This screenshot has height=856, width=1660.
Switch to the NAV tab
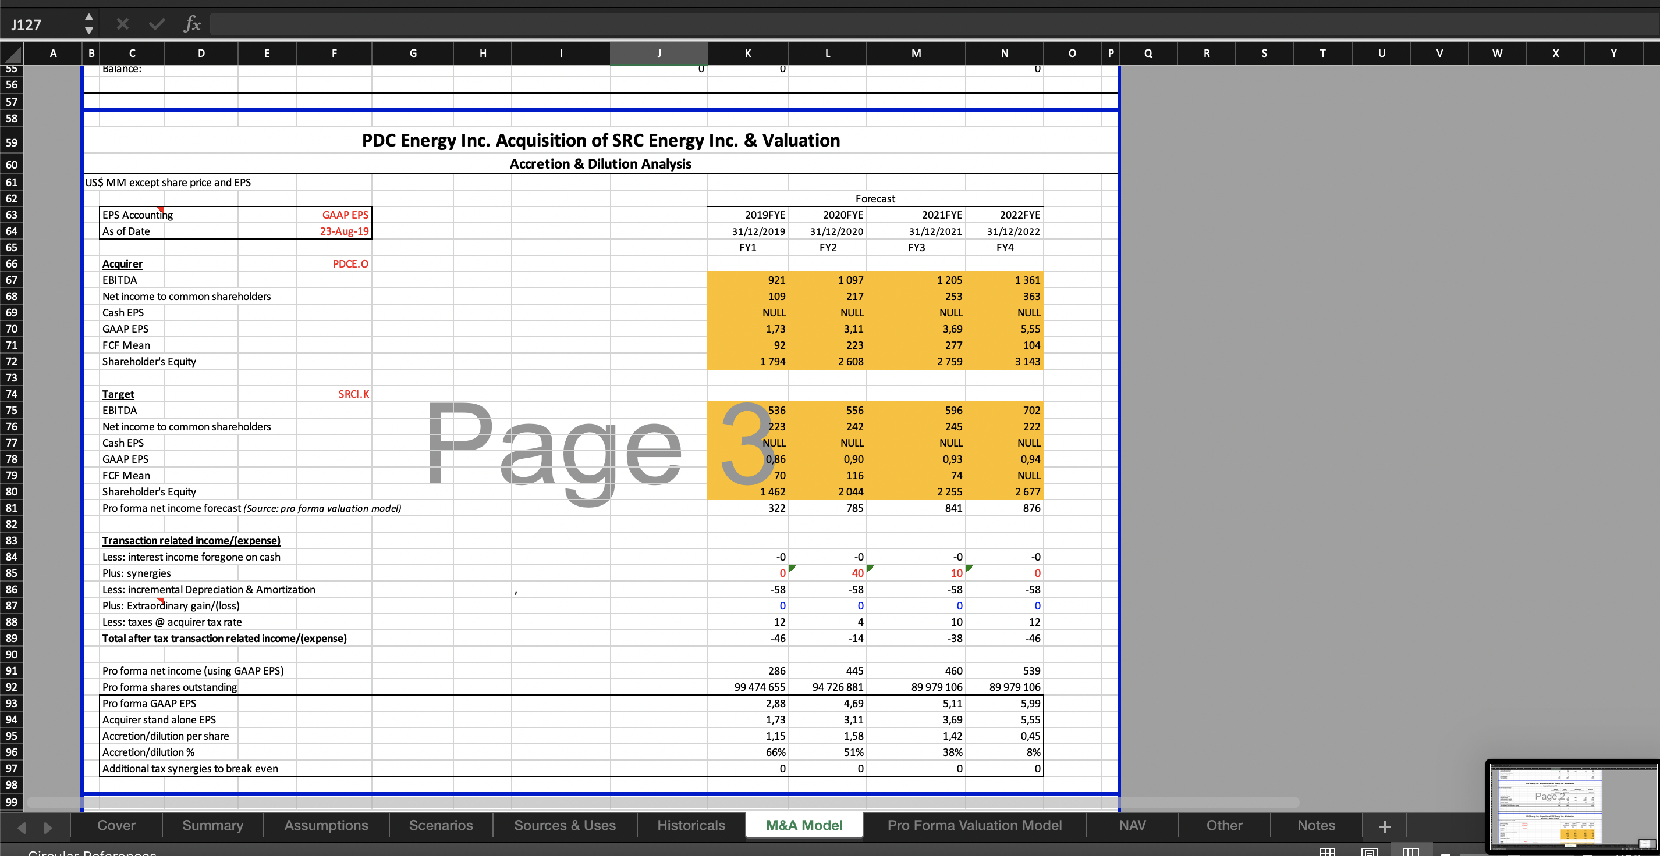[1132, 826]
